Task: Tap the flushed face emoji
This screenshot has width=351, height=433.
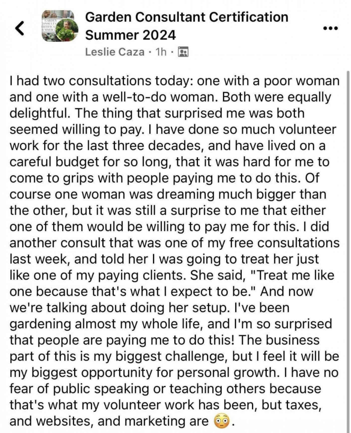Action: pos(222,421)
